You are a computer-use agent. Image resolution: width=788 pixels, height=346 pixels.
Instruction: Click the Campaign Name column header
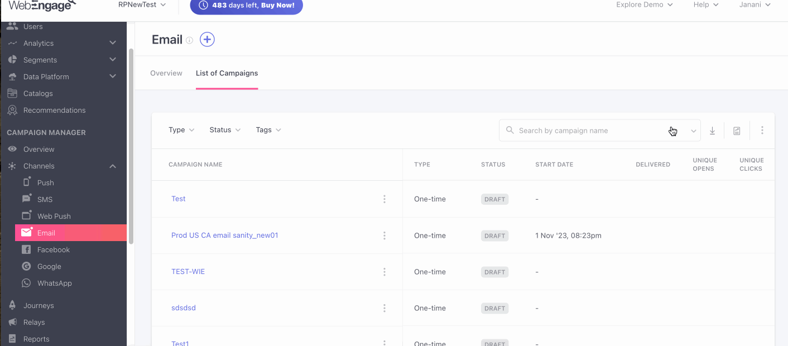coord(195,165)
